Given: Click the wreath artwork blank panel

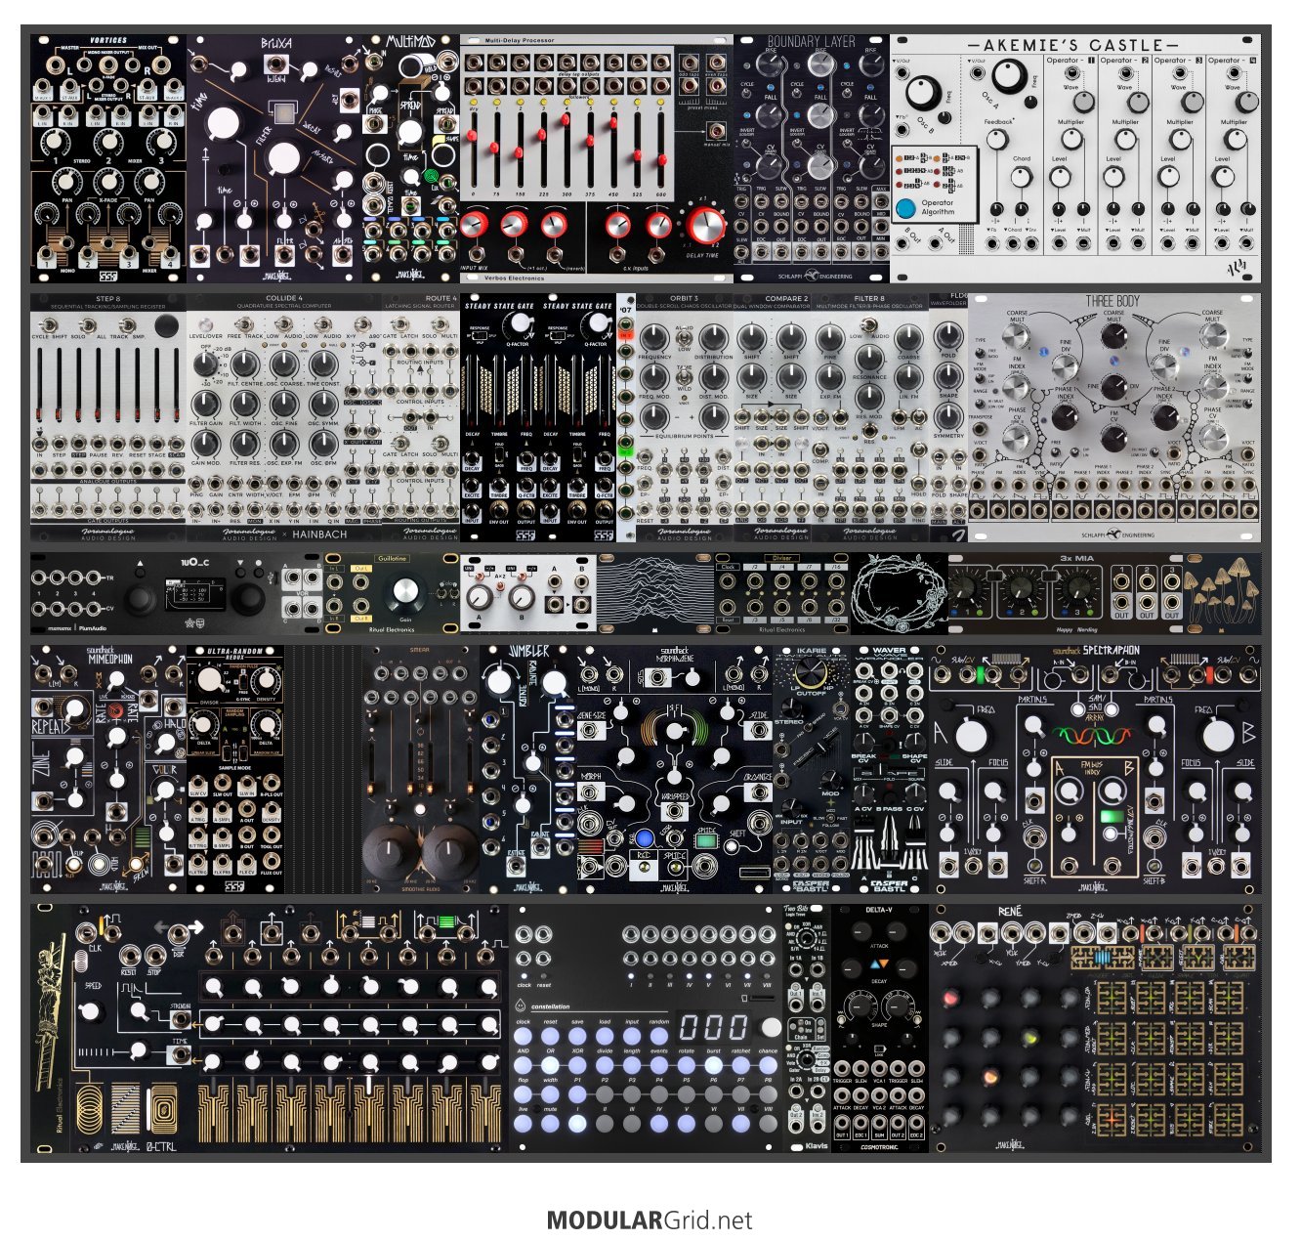Looking at the screenshot, I should coord(899,592).
